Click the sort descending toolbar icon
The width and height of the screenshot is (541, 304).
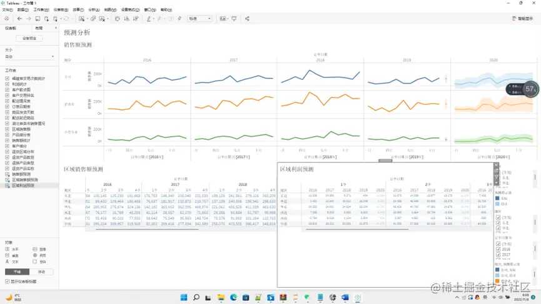[136, 19]
